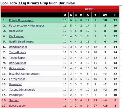The image size is (122, 109).
Task: Click the Giresunspor link
Action: [x=17, y=68]
